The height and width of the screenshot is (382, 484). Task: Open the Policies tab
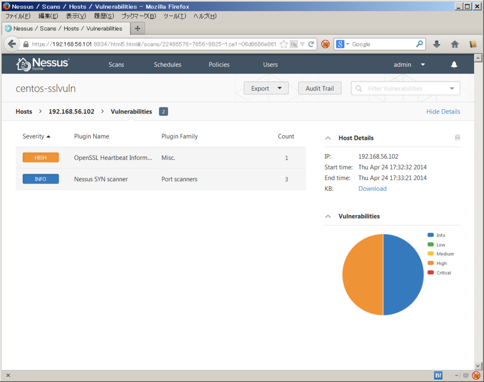[x=219, y=65]
